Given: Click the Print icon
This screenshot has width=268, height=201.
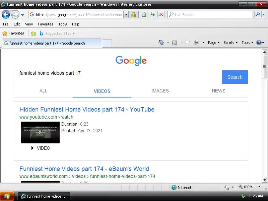Looking at the screenshot, I should point(197,43).
